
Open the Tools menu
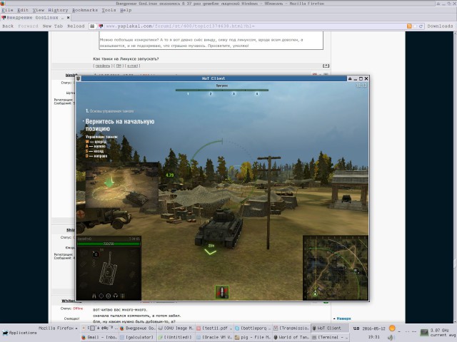pos(109,10)
